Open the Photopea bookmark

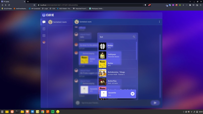96,9
